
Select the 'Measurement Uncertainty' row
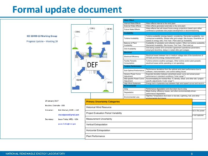[139, 119]
